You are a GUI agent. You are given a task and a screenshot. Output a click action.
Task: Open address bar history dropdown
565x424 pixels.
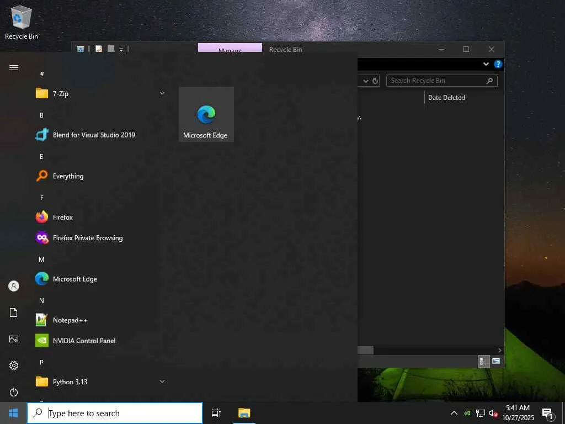point(366,81)
